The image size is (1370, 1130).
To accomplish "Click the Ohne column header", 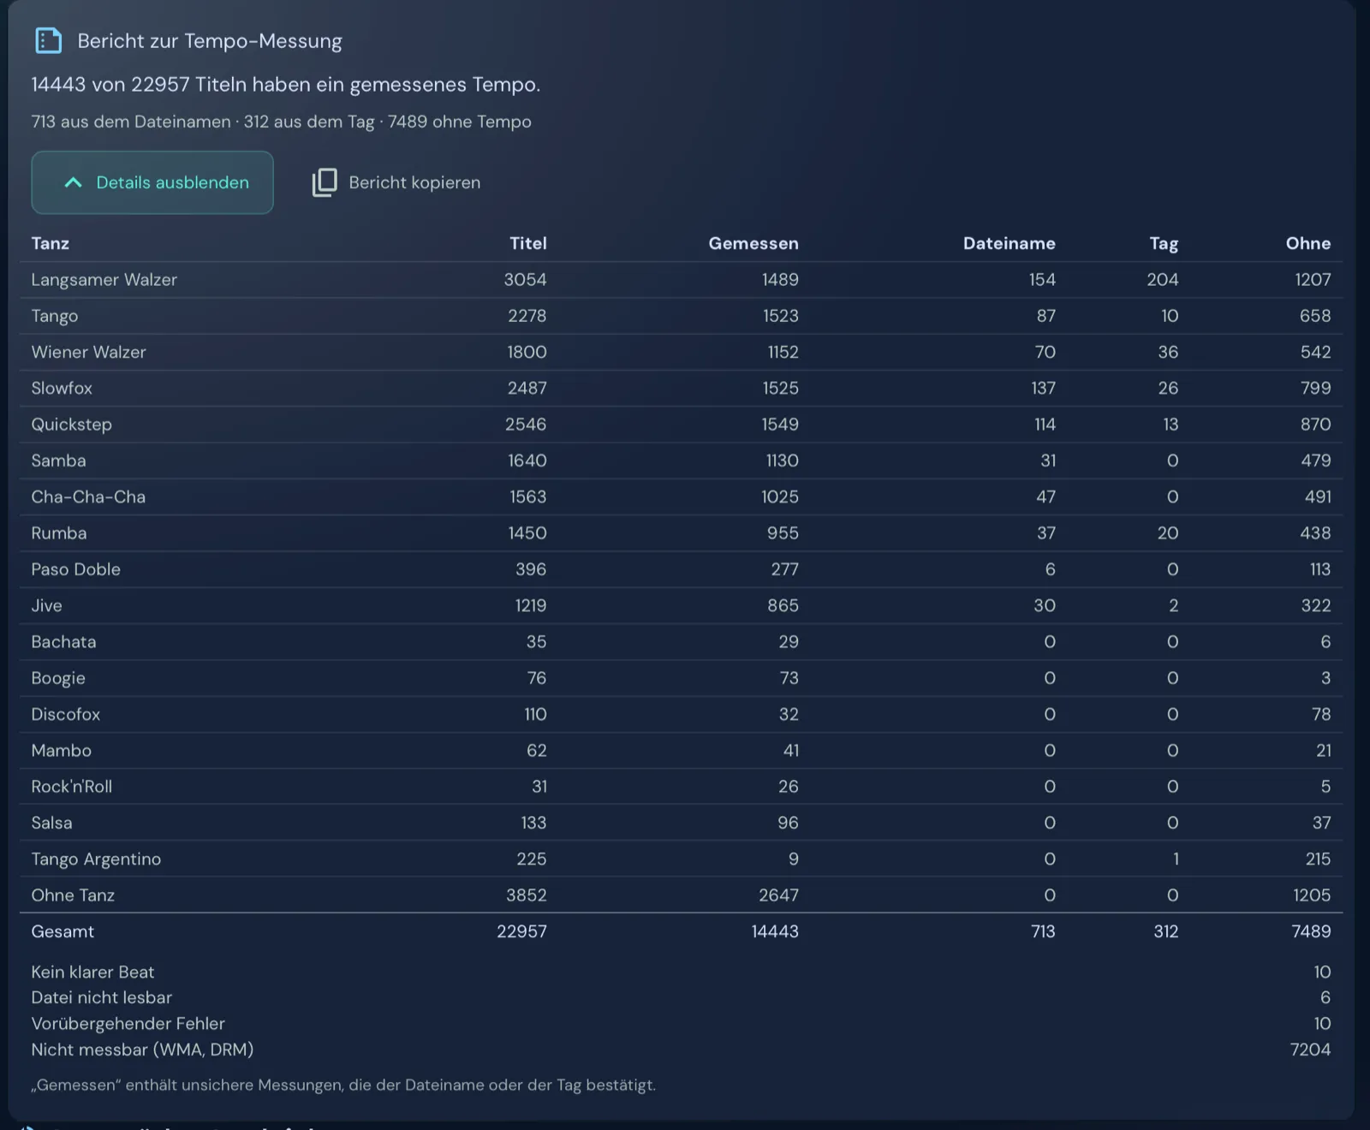I will 1307,243.
